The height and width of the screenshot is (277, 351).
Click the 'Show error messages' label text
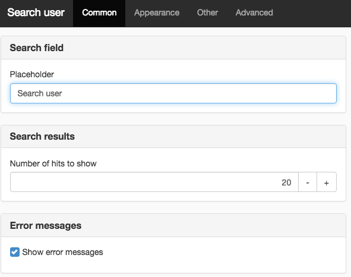click(63, 253)
